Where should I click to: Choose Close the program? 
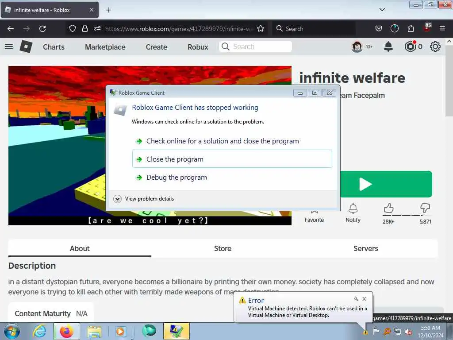click(x=232, y=159)
